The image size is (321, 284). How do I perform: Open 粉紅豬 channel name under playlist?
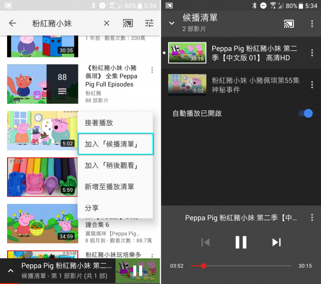tap(93, 93)
